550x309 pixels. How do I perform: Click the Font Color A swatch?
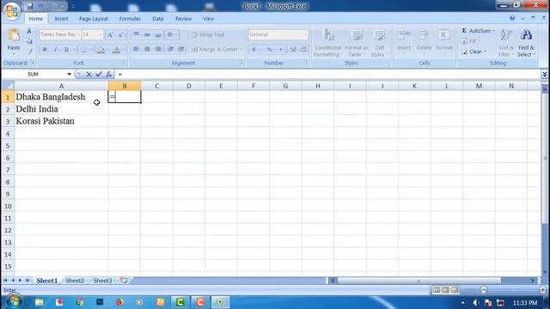[x=117, y=50]
